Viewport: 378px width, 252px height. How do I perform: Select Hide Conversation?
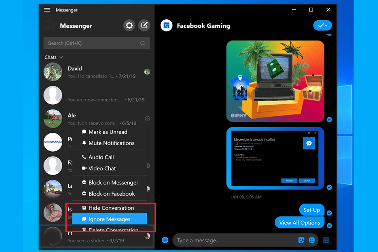110,208
